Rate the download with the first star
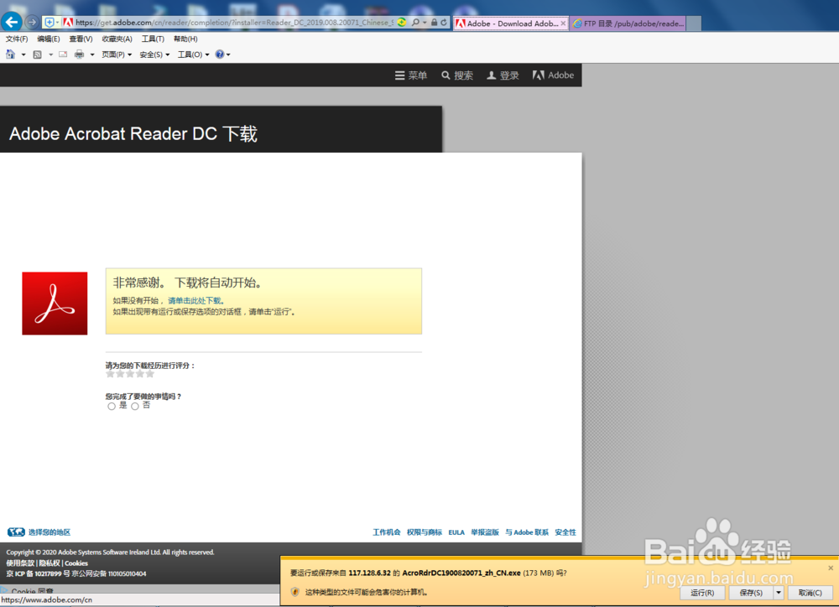This screenshot has height=607, width=839. click(x=109, y=373)
